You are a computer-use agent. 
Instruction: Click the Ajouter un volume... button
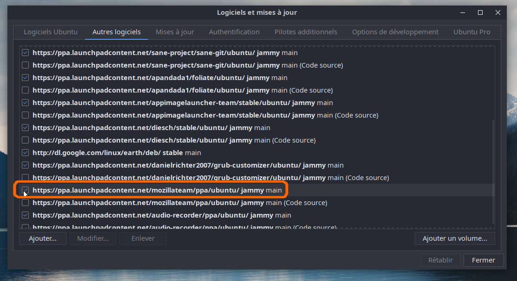(454, 238)
